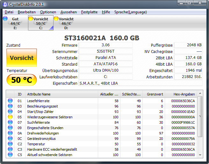Click the Parallel ATA interface field
The width and height of the screenshot is (209, 164).
click(106, 58)
